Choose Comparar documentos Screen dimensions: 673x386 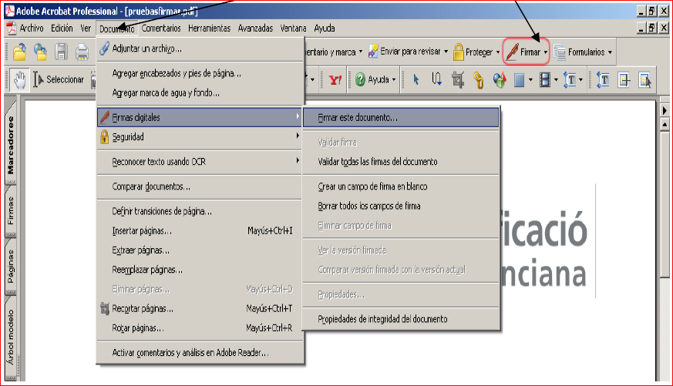199,186
